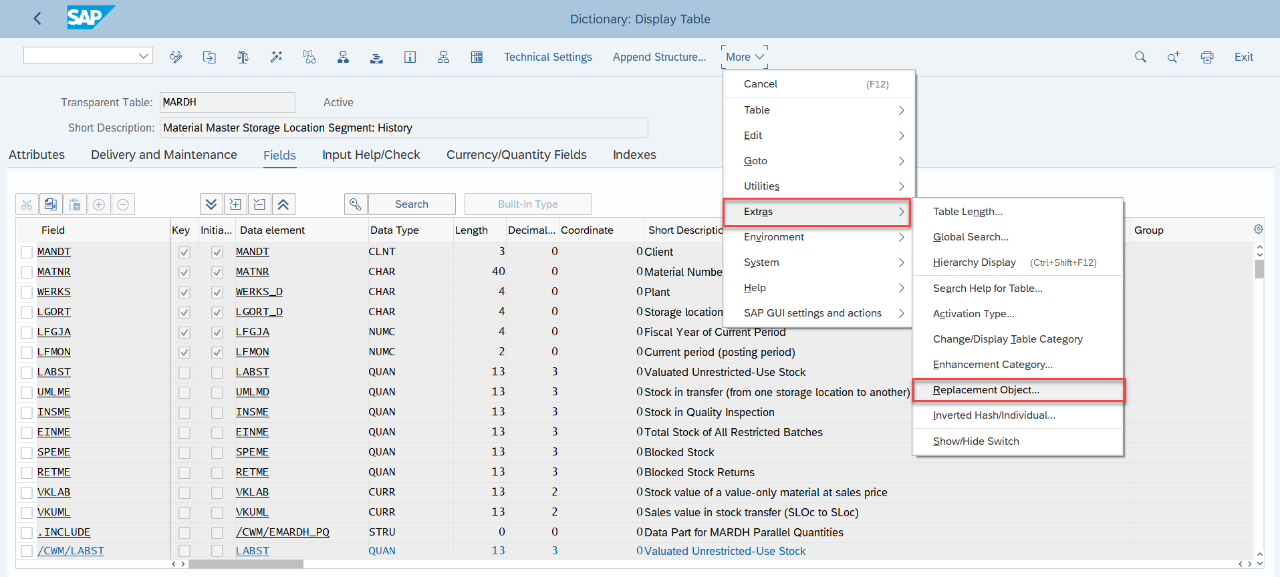Click the Expand All double-chevron down icon
This screenshot has height=577, width=1280.
[x=211, y=204]
